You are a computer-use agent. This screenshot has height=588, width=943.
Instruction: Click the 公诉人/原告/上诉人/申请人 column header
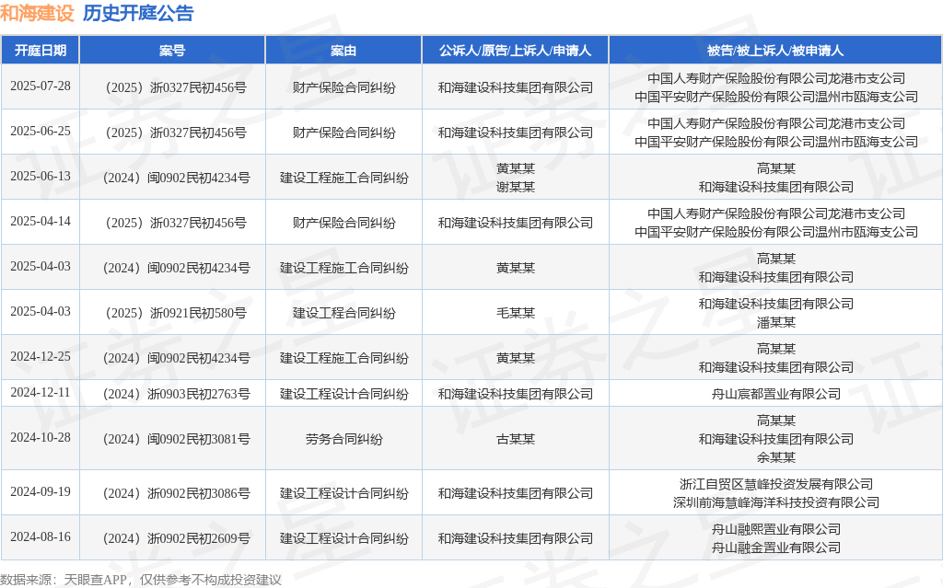[516, 51]
